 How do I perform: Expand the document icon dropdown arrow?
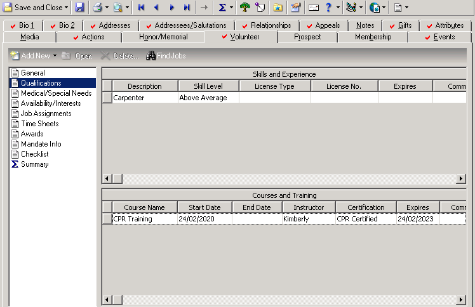click(406, 7)
